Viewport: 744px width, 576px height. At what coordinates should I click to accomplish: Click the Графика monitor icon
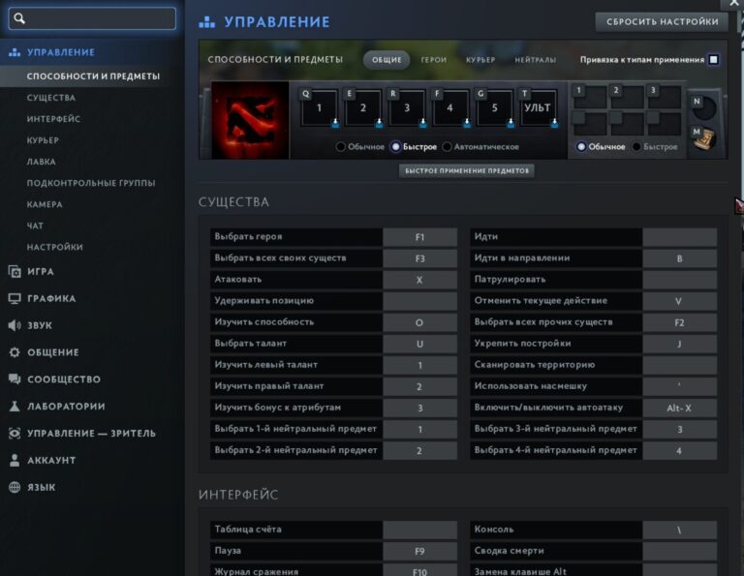[15, 299]
